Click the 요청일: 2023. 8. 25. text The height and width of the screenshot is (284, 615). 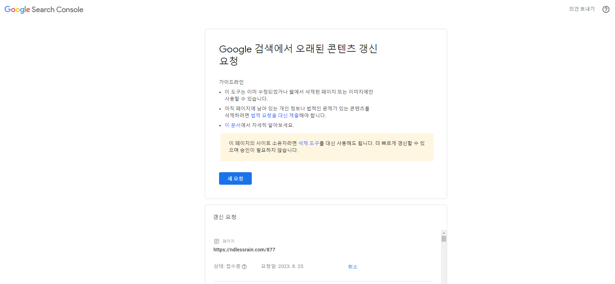[x=283, y=266]
